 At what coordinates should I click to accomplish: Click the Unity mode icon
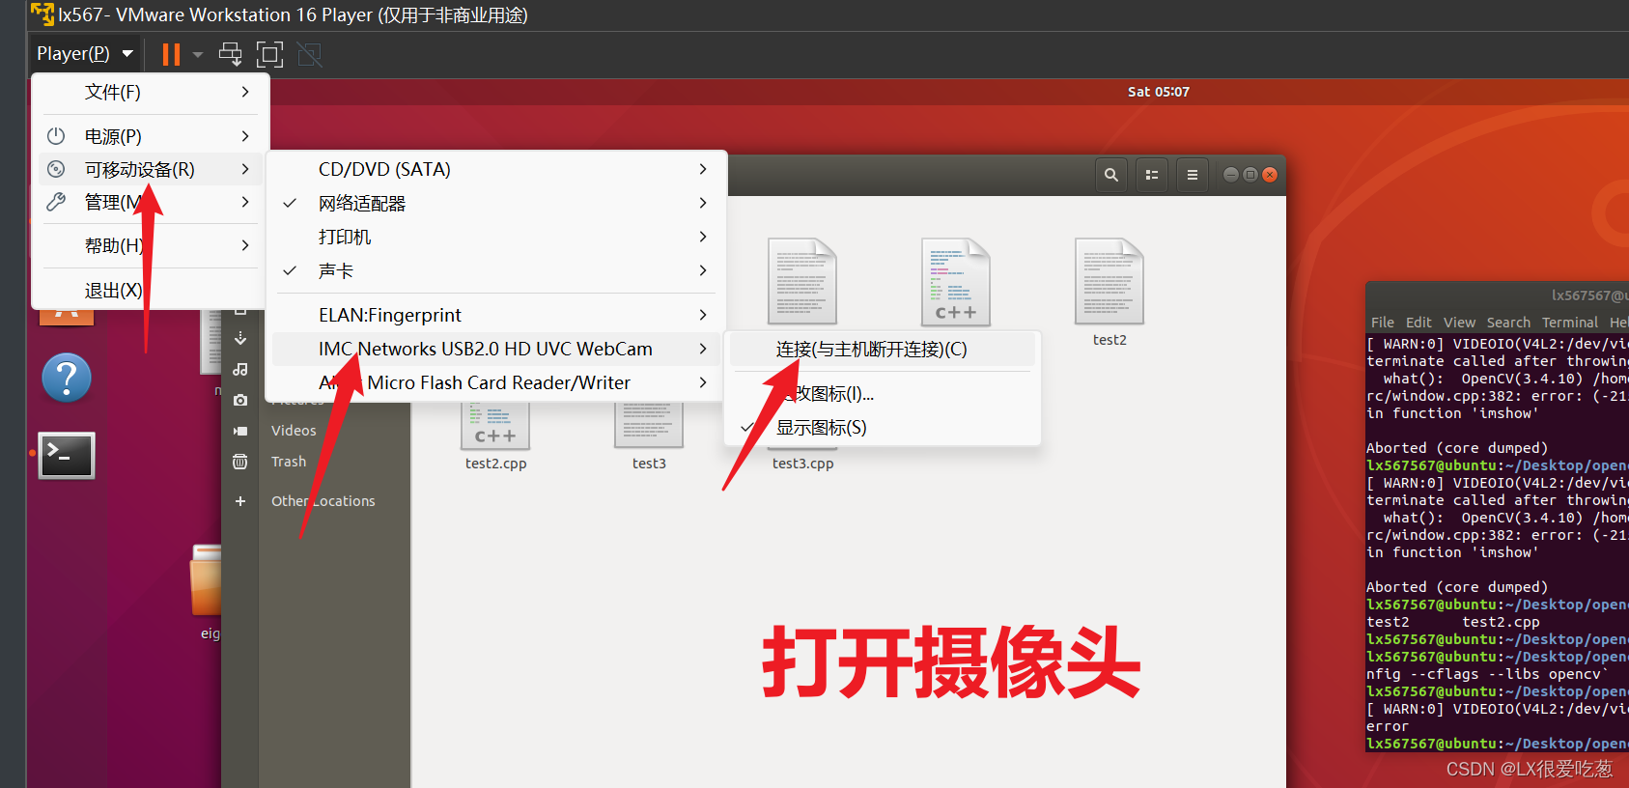(309, 54)
